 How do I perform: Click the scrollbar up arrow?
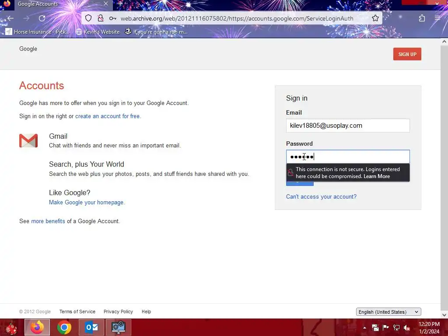(444, 42)
